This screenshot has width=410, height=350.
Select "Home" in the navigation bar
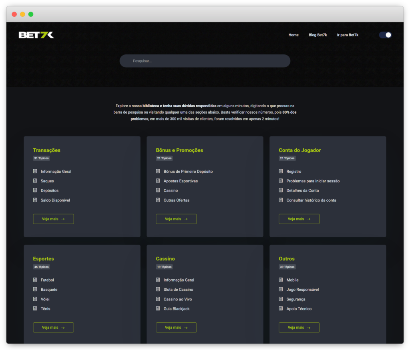pos(293,35)
